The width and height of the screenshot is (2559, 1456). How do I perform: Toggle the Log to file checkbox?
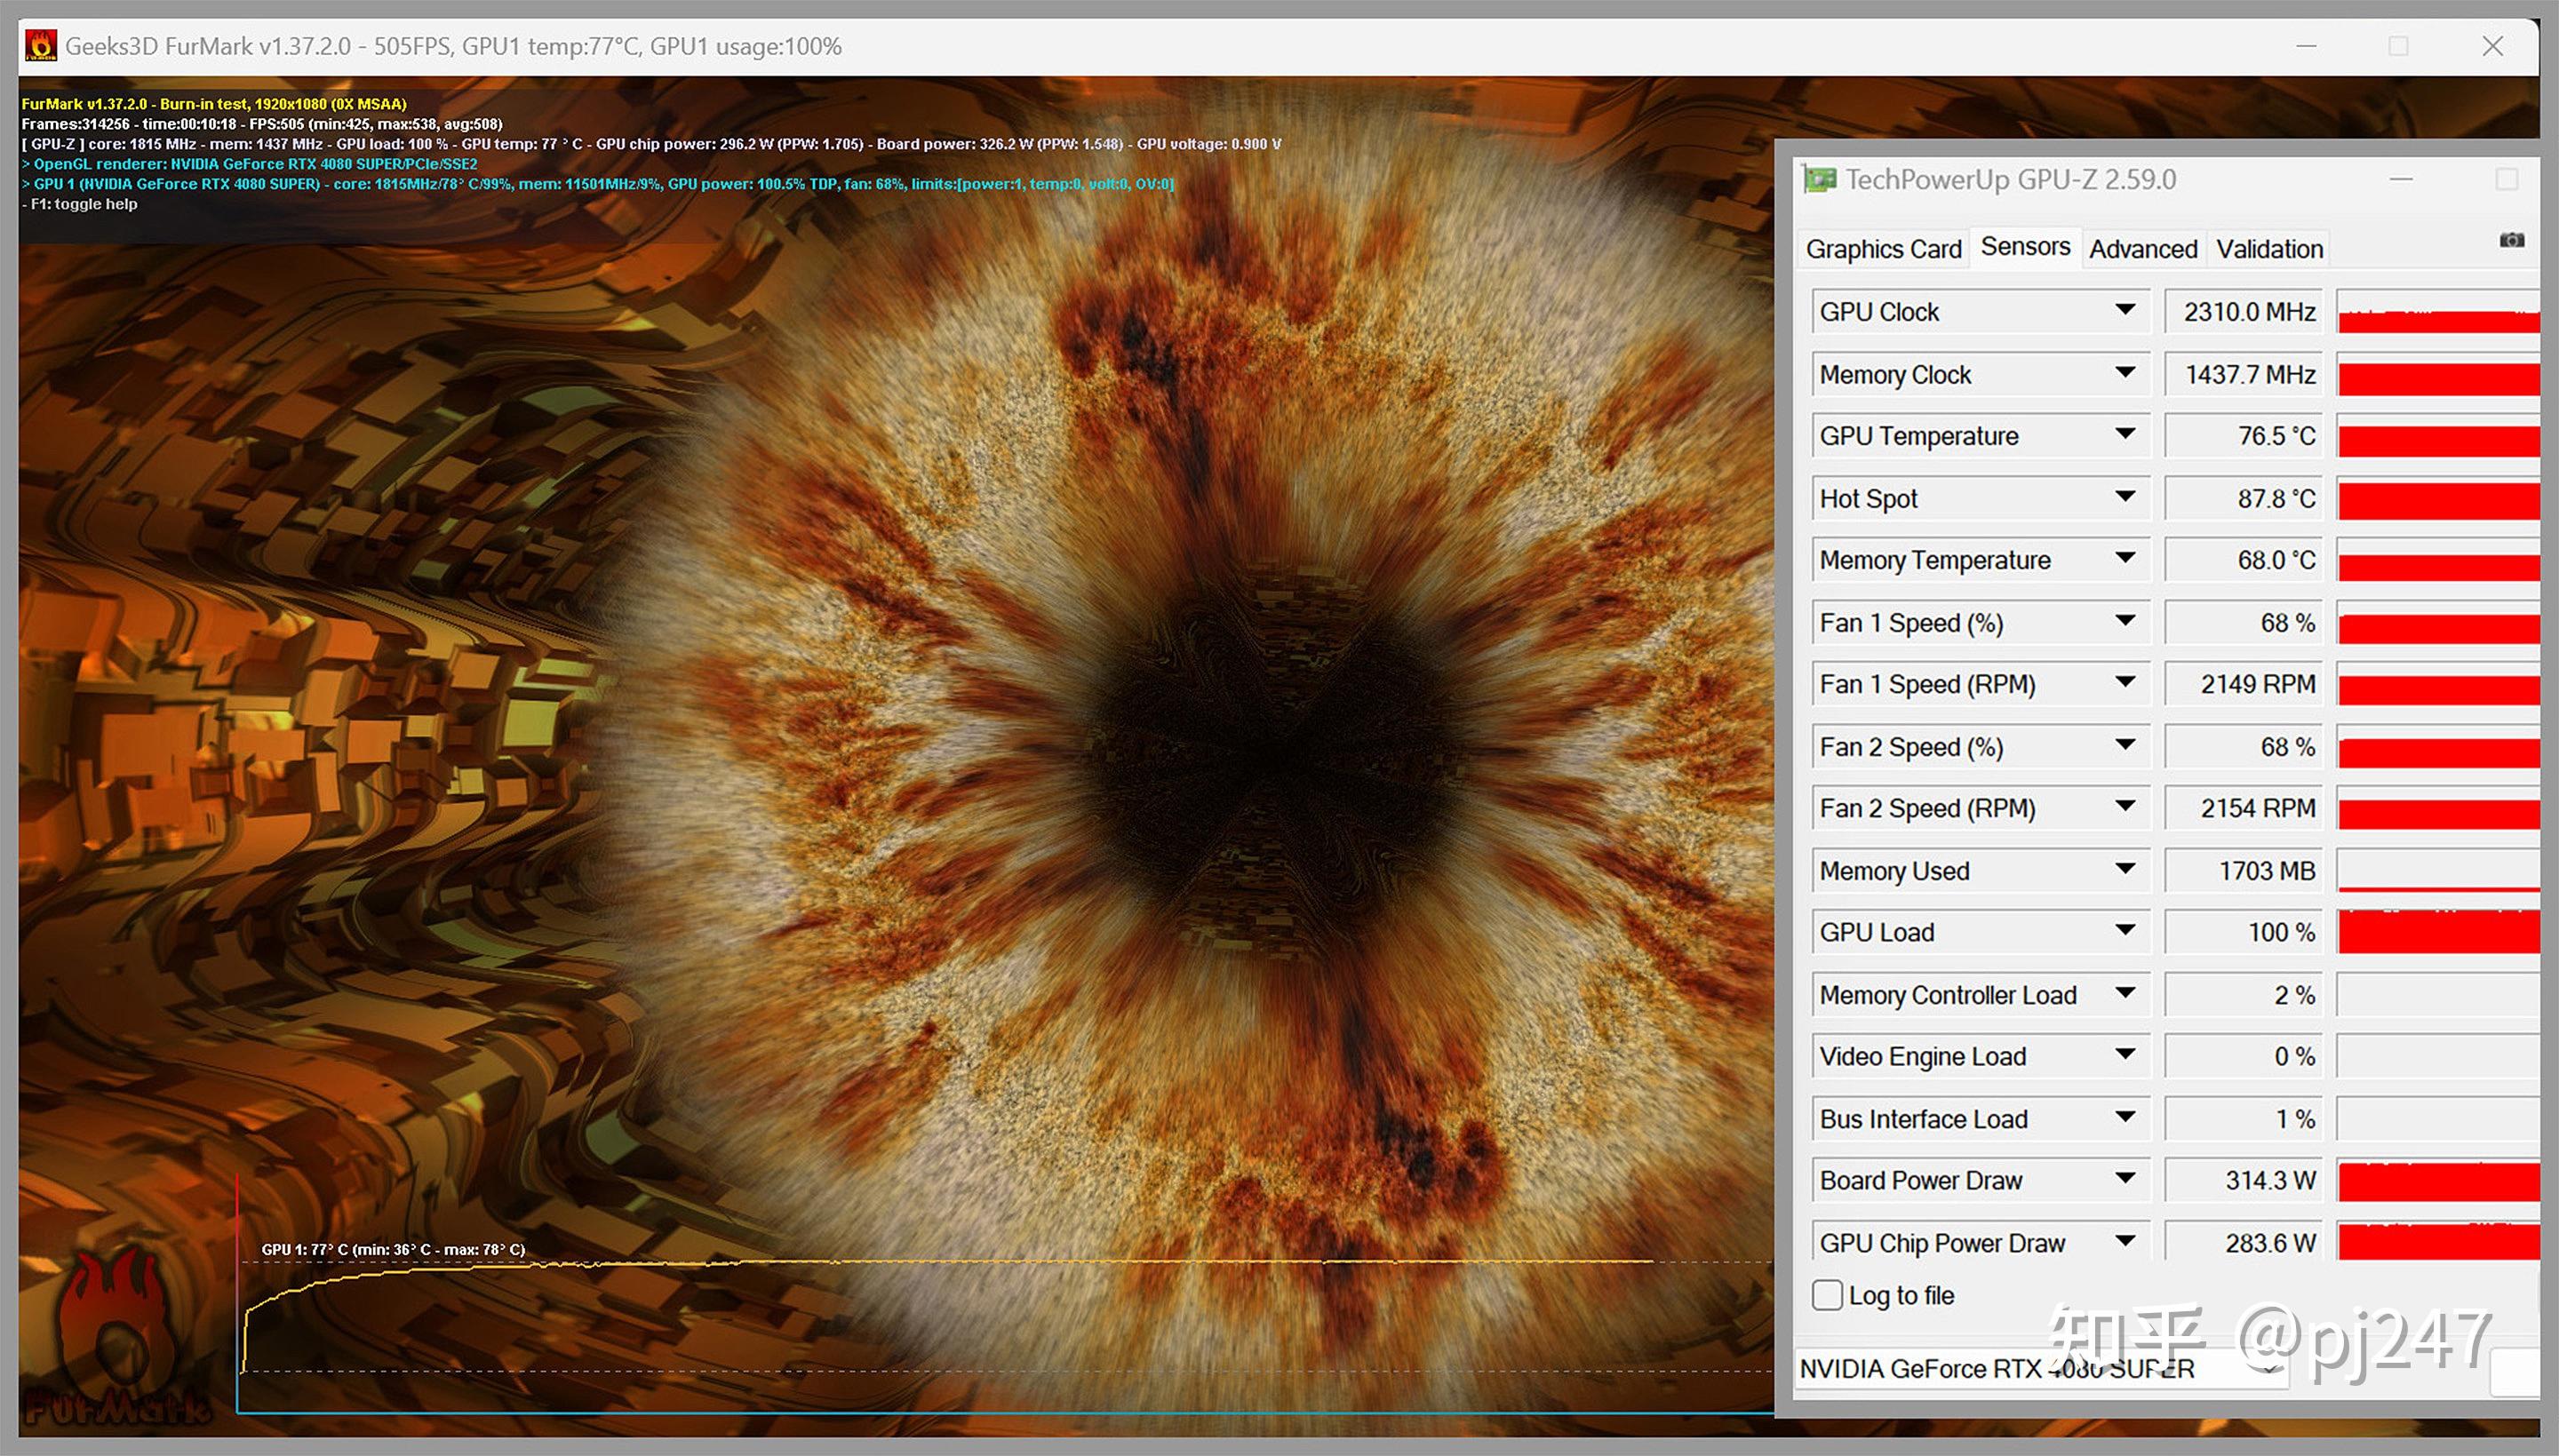coord(1827,1295)
